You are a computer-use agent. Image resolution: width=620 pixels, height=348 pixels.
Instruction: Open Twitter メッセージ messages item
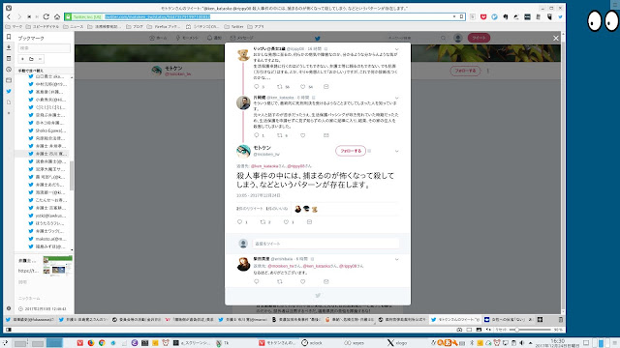241,38
